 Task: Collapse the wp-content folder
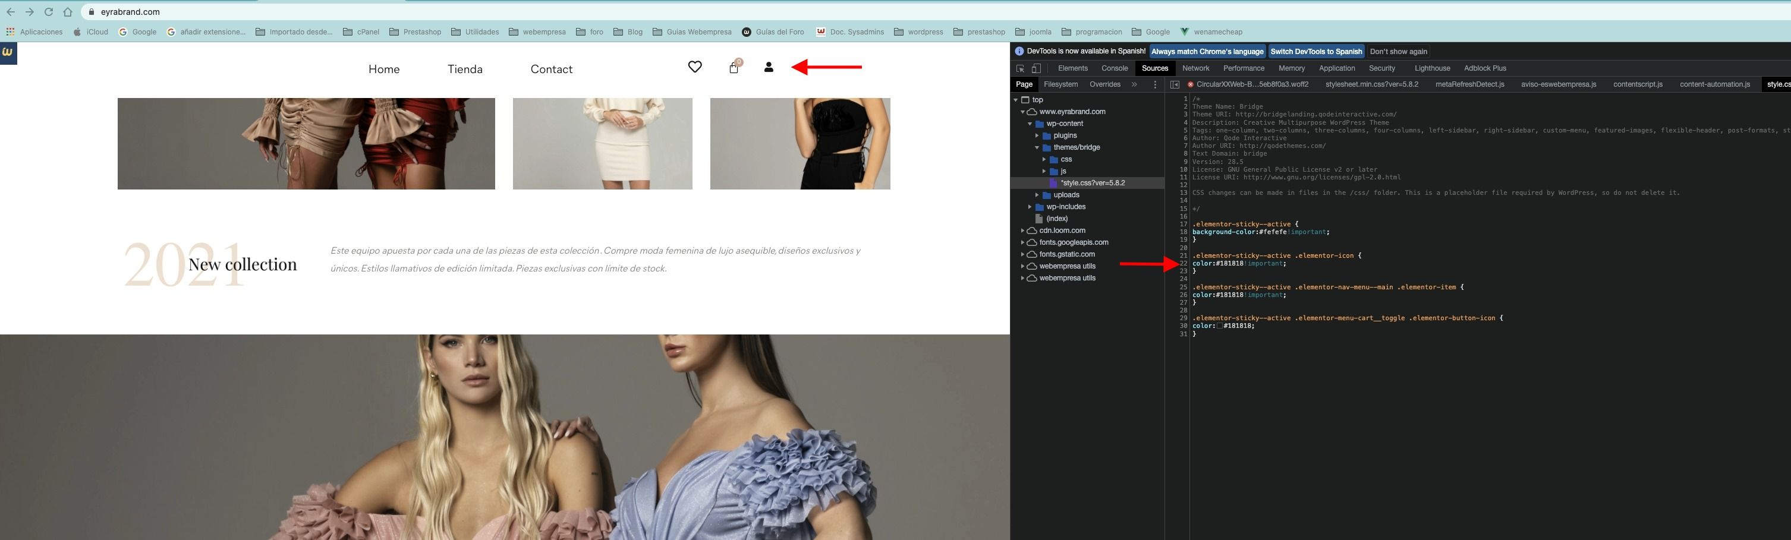tap(1030, 123)
